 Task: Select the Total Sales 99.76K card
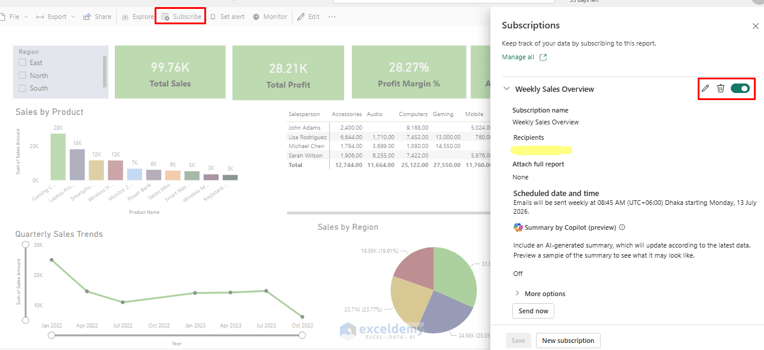click(x=170, y=72)
